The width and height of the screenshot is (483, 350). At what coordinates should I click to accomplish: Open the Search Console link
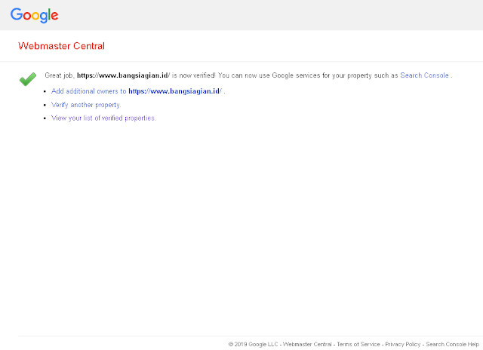[x=424, y=75]
